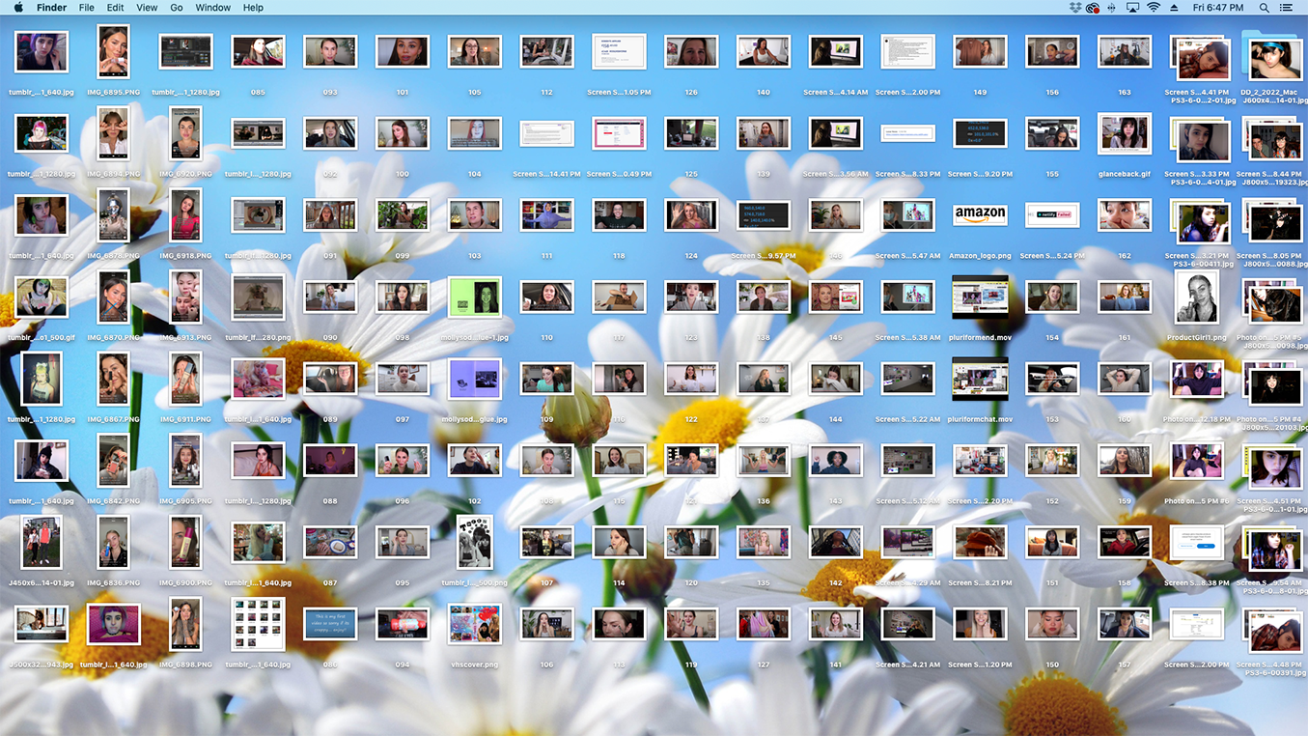Select the IMG_6900.PNG file
Viewport: 1308px width, 736px height.
point(185,542)
